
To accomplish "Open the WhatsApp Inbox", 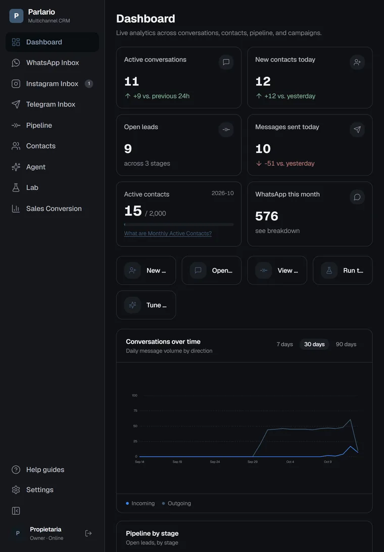I will pyautogui.click(x=52, y=63).
